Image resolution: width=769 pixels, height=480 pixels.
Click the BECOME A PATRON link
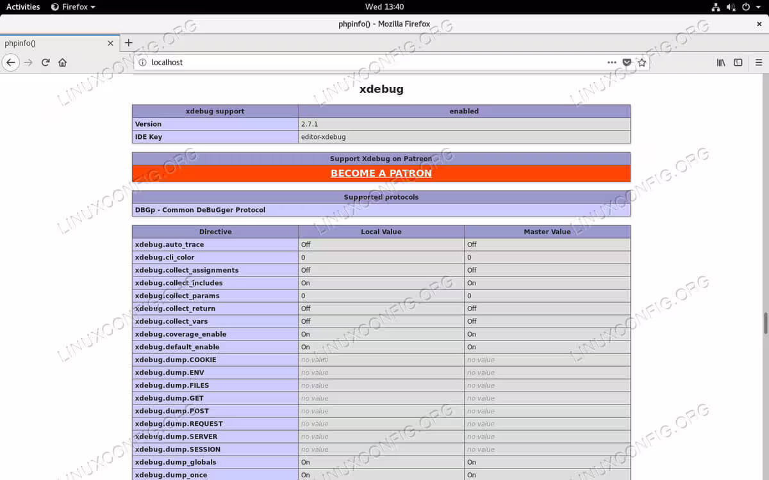381,173
